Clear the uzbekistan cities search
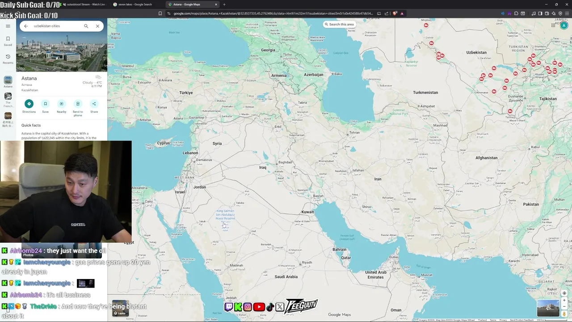This screenshot has height=322, width=572. pos(97,26)
